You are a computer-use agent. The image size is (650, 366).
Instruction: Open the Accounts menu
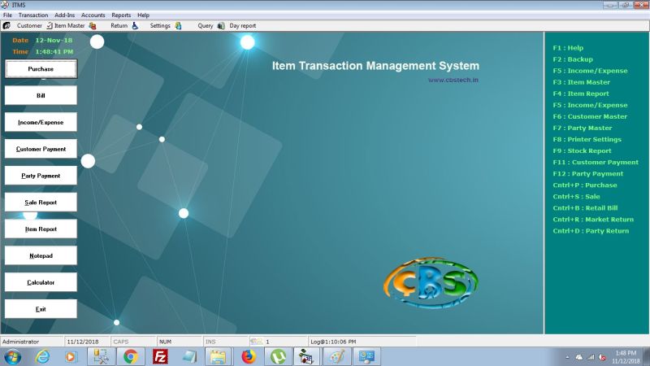[93, 15]
